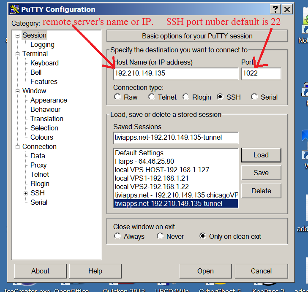
Task: Open the Window category
Action: (34, 91)
